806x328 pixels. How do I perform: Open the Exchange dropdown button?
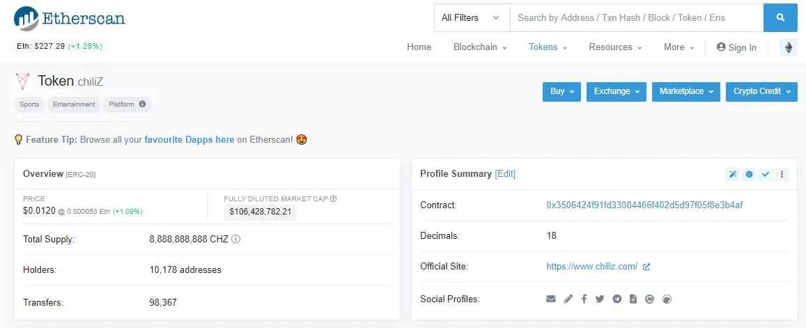pyautogui.click(x=617, y=91)
